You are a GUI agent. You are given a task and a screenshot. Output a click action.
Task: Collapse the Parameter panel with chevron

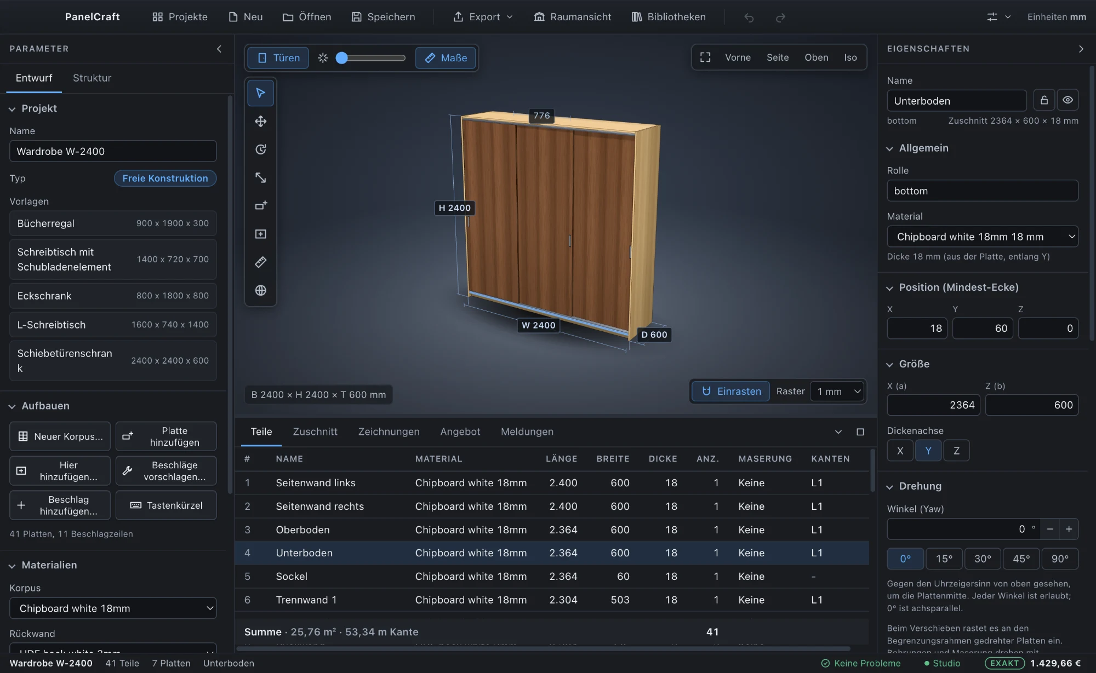coord(219,49)
